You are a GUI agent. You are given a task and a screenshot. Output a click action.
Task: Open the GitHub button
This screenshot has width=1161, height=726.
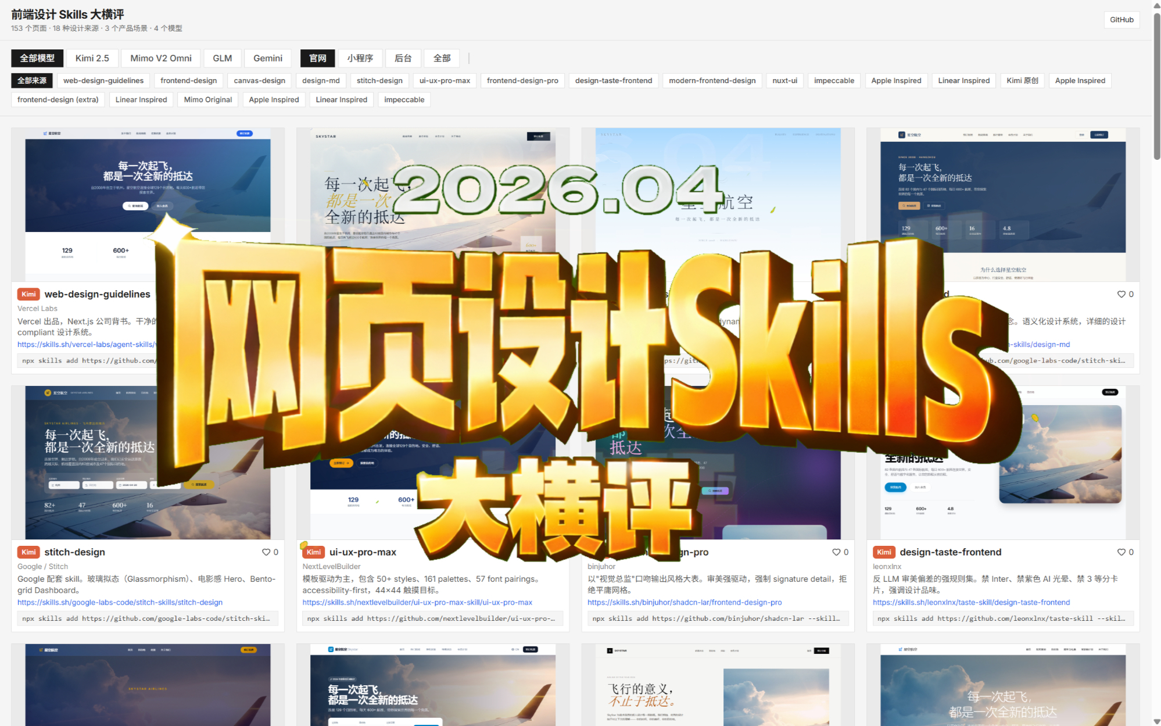1121,20
